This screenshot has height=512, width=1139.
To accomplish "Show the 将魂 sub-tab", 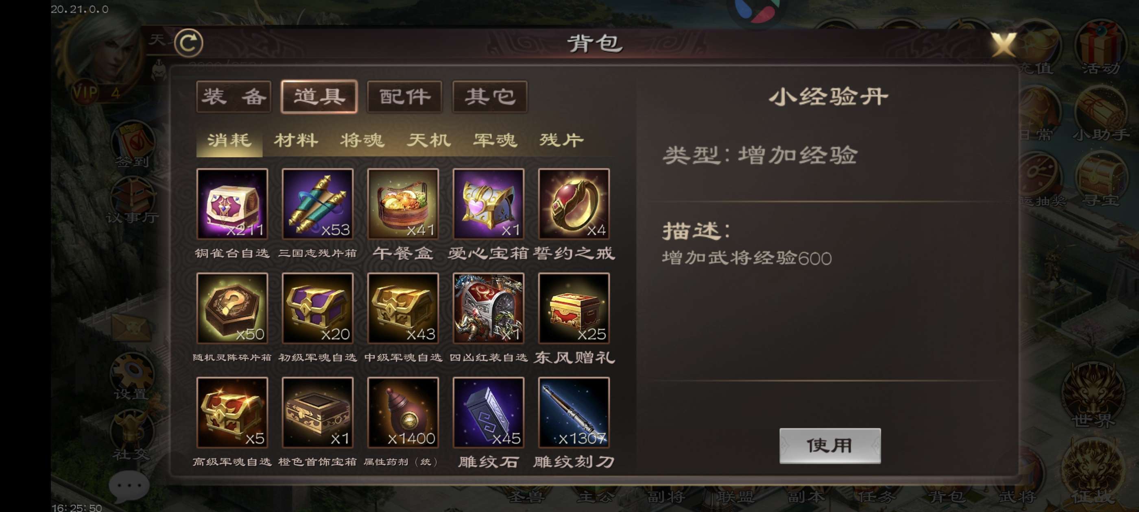I will (362, 141).
